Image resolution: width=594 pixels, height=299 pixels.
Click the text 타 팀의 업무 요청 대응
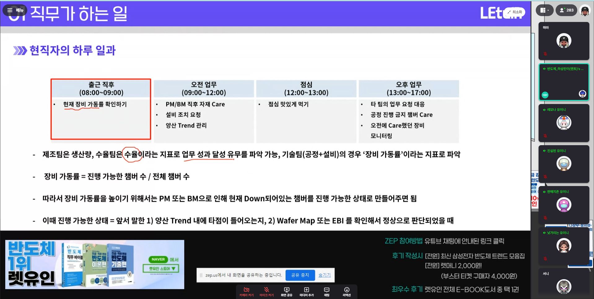tap(398, 104)
